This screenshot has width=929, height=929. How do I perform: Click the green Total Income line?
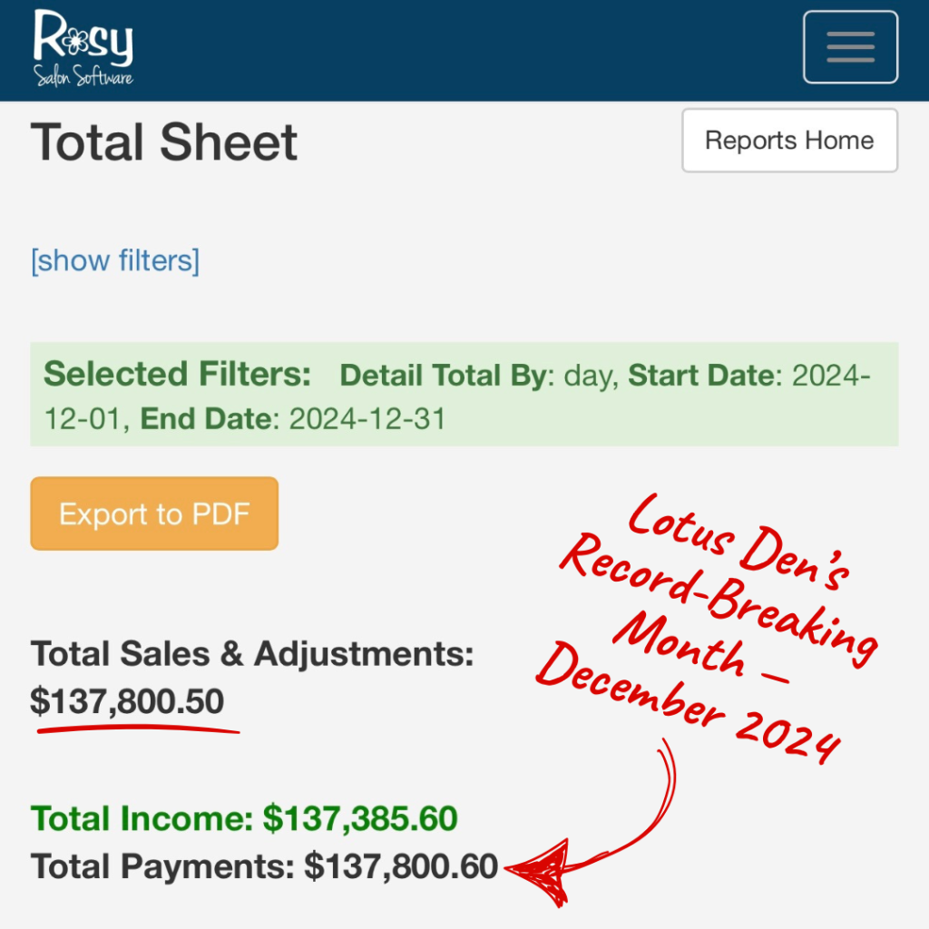(x=244, y=819)
